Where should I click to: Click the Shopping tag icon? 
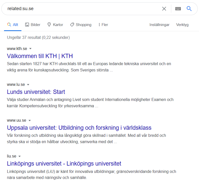[x=72, y=25]
